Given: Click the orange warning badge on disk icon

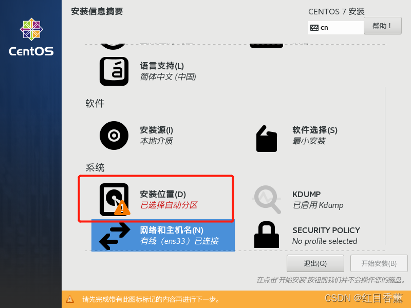Looking at the screenshot, I should 122,208.
